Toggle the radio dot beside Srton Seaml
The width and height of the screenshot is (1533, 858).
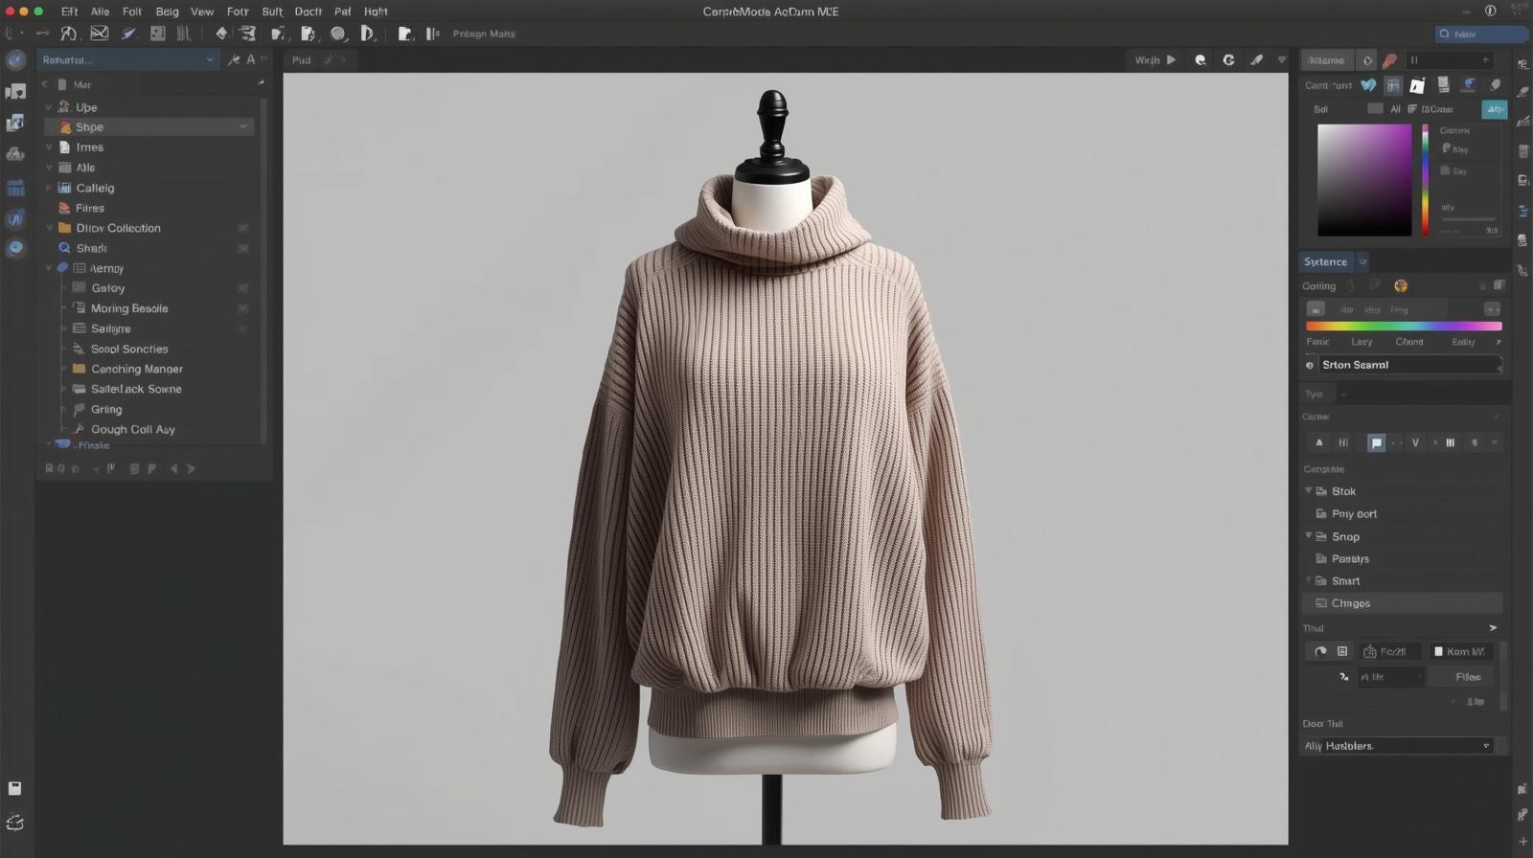1310,365
